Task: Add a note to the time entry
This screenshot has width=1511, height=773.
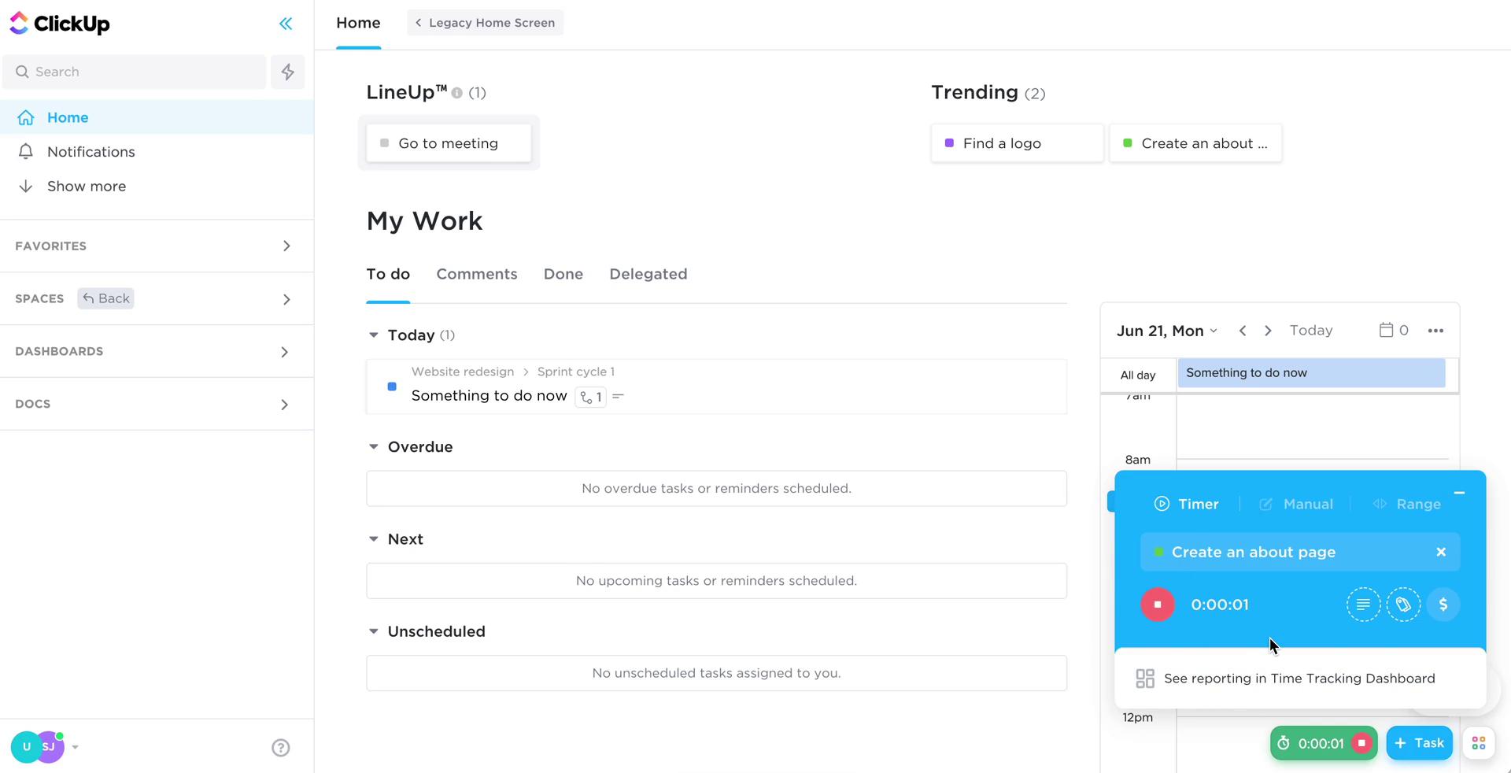Action: tap(1363, 605)
